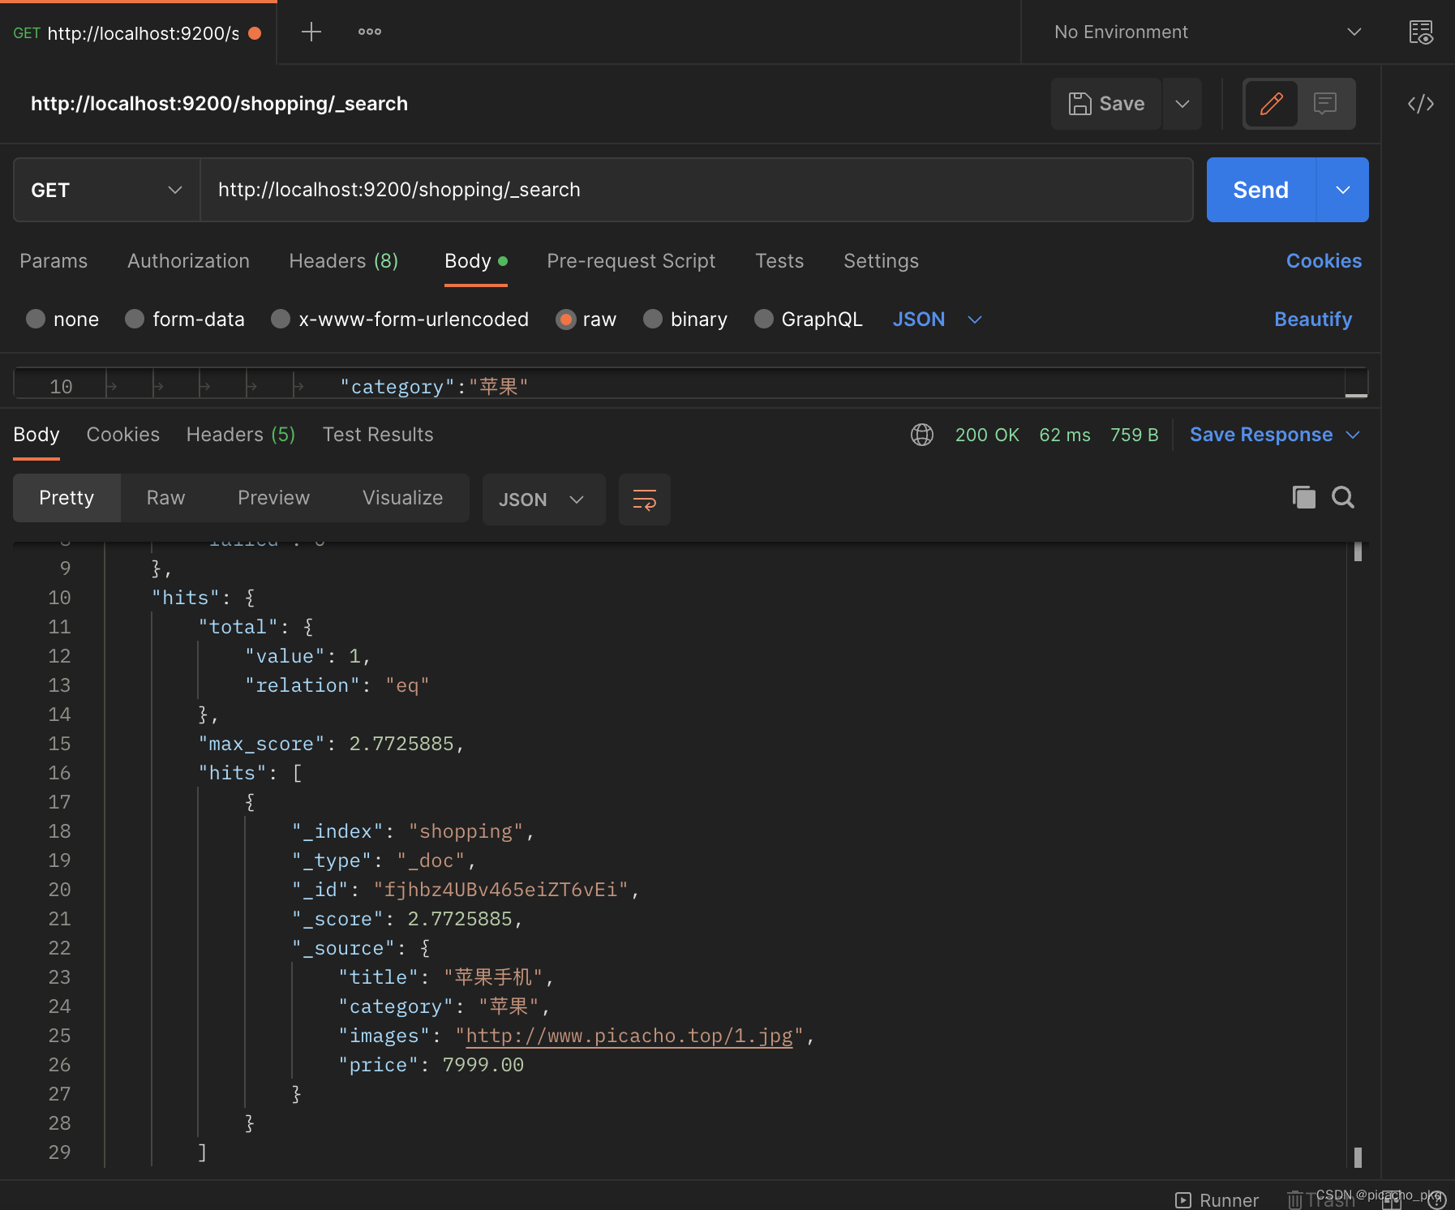Click the Beautify link
1455x1210 pixels.
[1312, 320]
